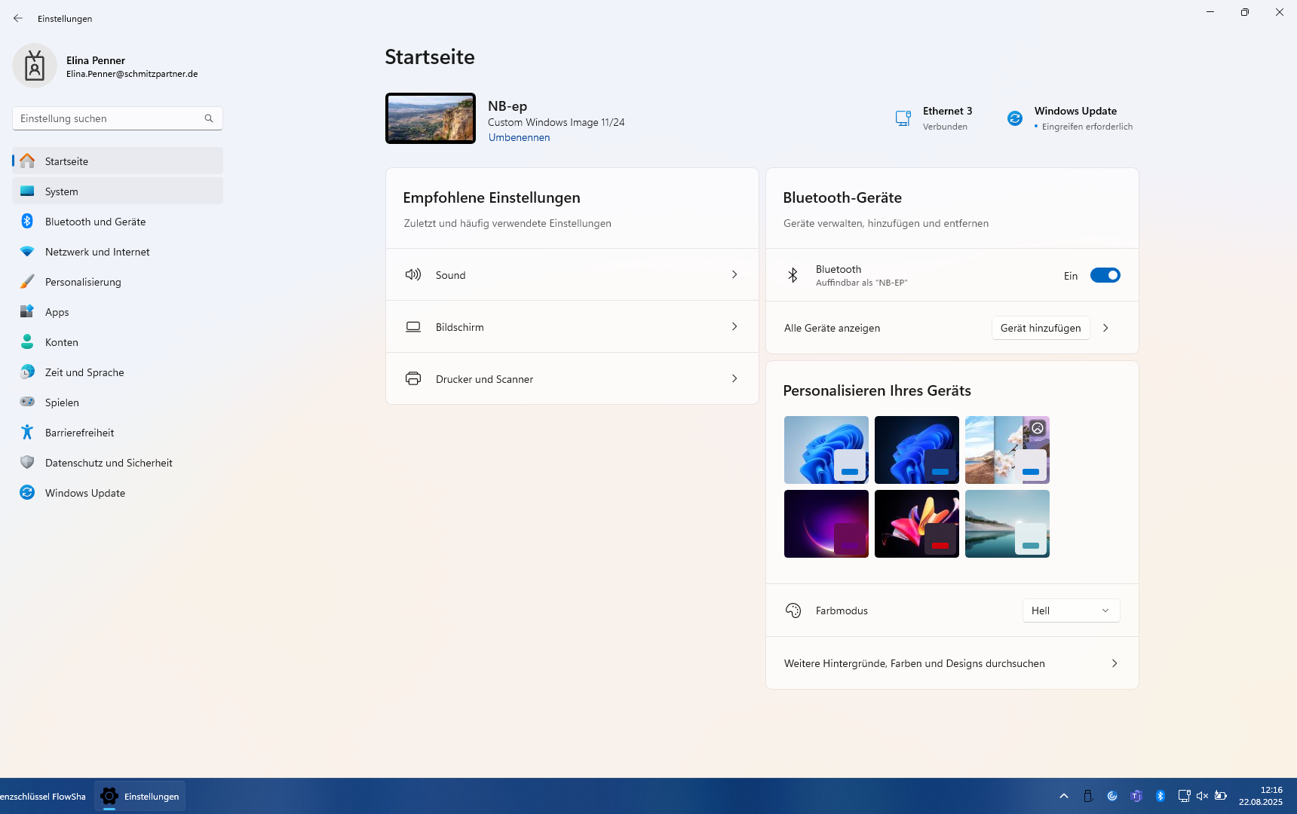
Task: Open the Farbmodus dropdown
Action: (x=1071, y=610)
